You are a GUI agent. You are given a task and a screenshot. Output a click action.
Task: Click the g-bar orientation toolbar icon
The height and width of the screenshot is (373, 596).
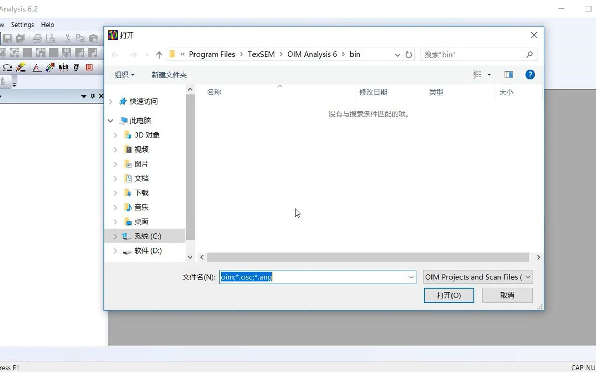coord(76,67)
